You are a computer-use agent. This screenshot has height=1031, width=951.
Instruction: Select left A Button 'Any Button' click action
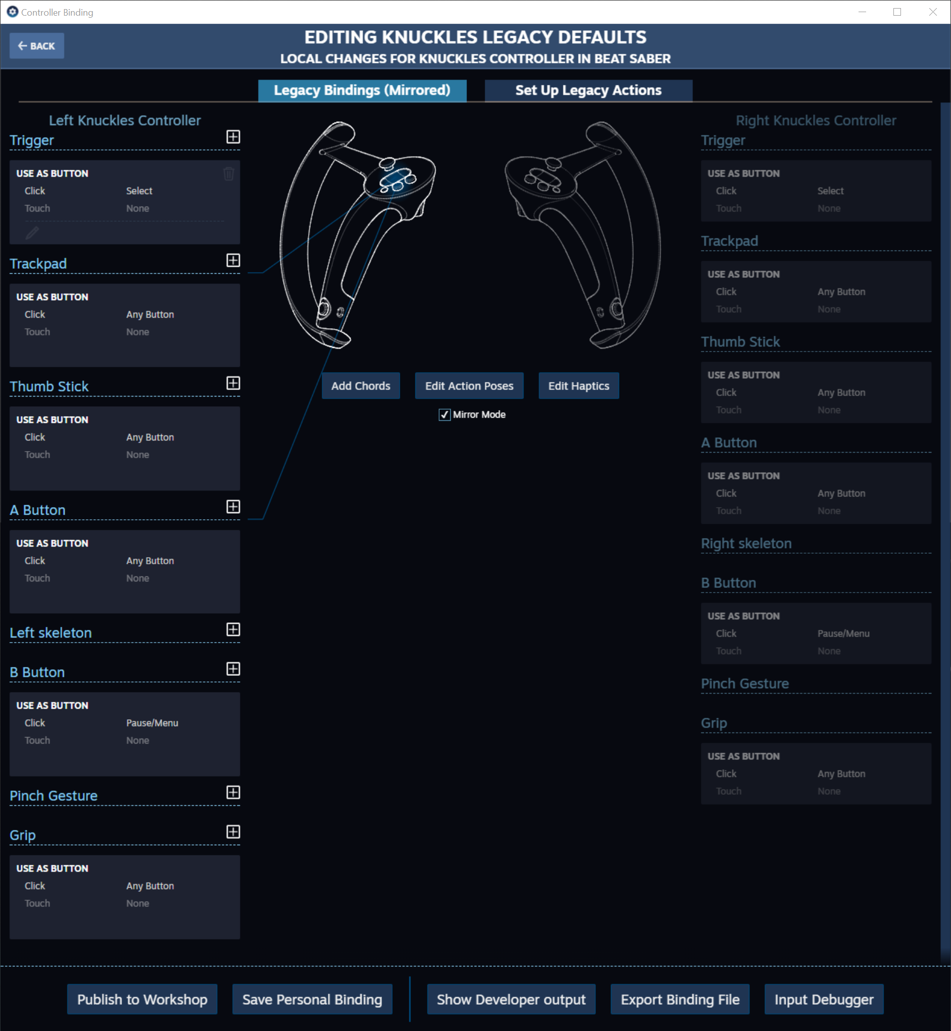150,561
